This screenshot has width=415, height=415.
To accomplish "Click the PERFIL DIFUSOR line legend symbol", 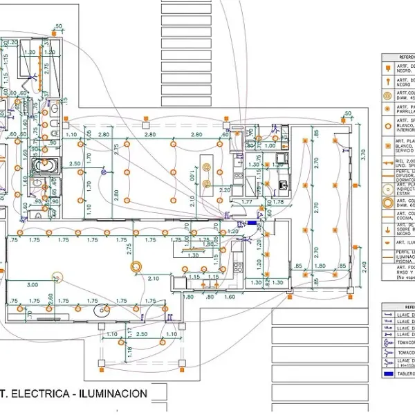I will coord(388,176).
